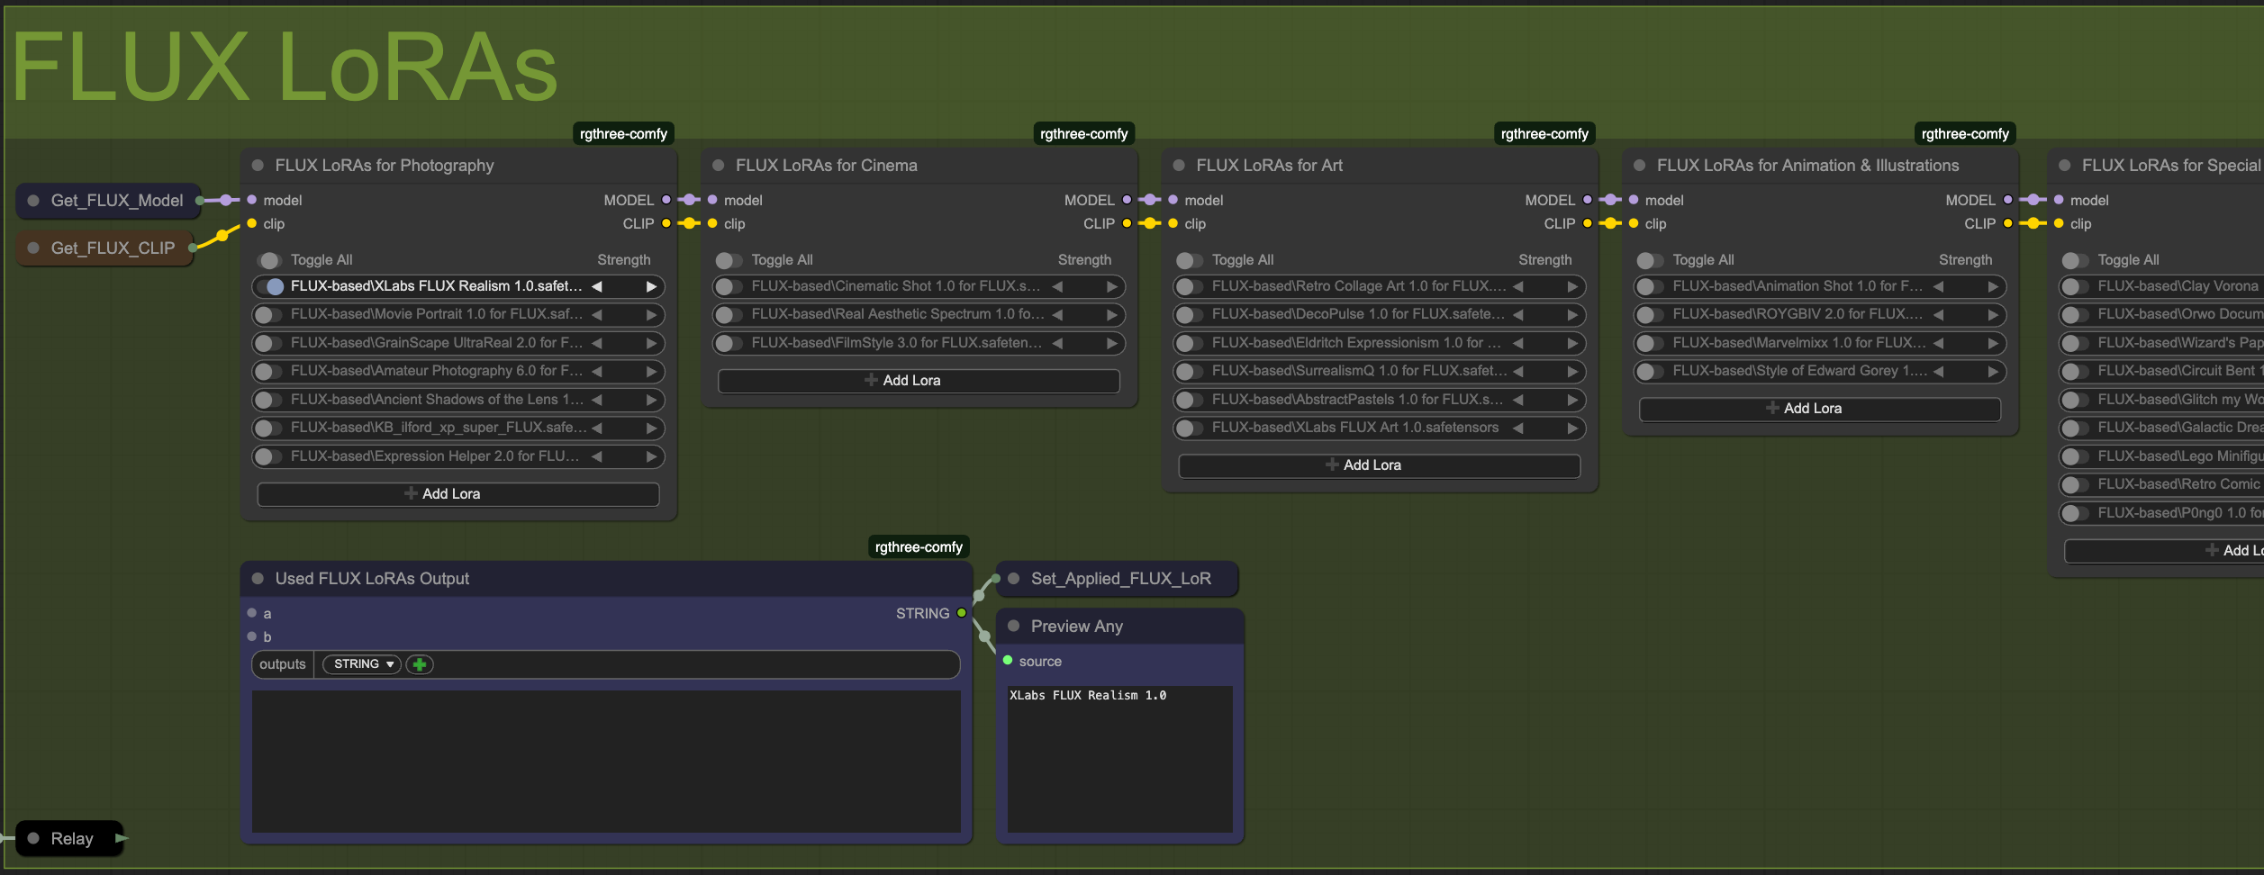2264x875 pixels.
Task: Click Add Lora in the Cinema node
Action: click(919, 381)
